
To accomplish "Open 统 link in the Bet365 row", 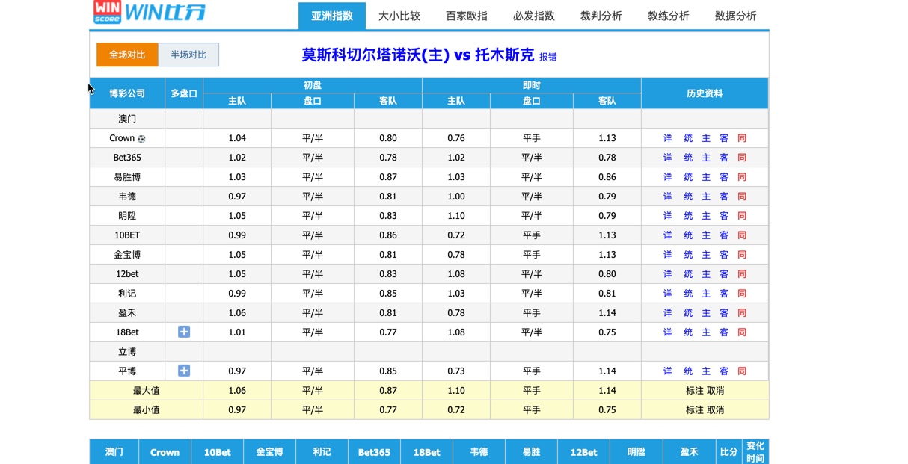I will point(688,158).
